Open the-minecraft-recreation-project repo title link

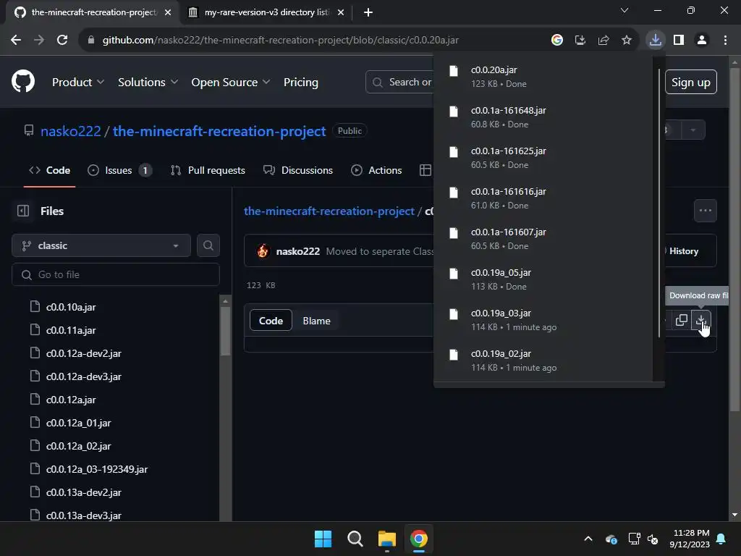coord(219,131)
